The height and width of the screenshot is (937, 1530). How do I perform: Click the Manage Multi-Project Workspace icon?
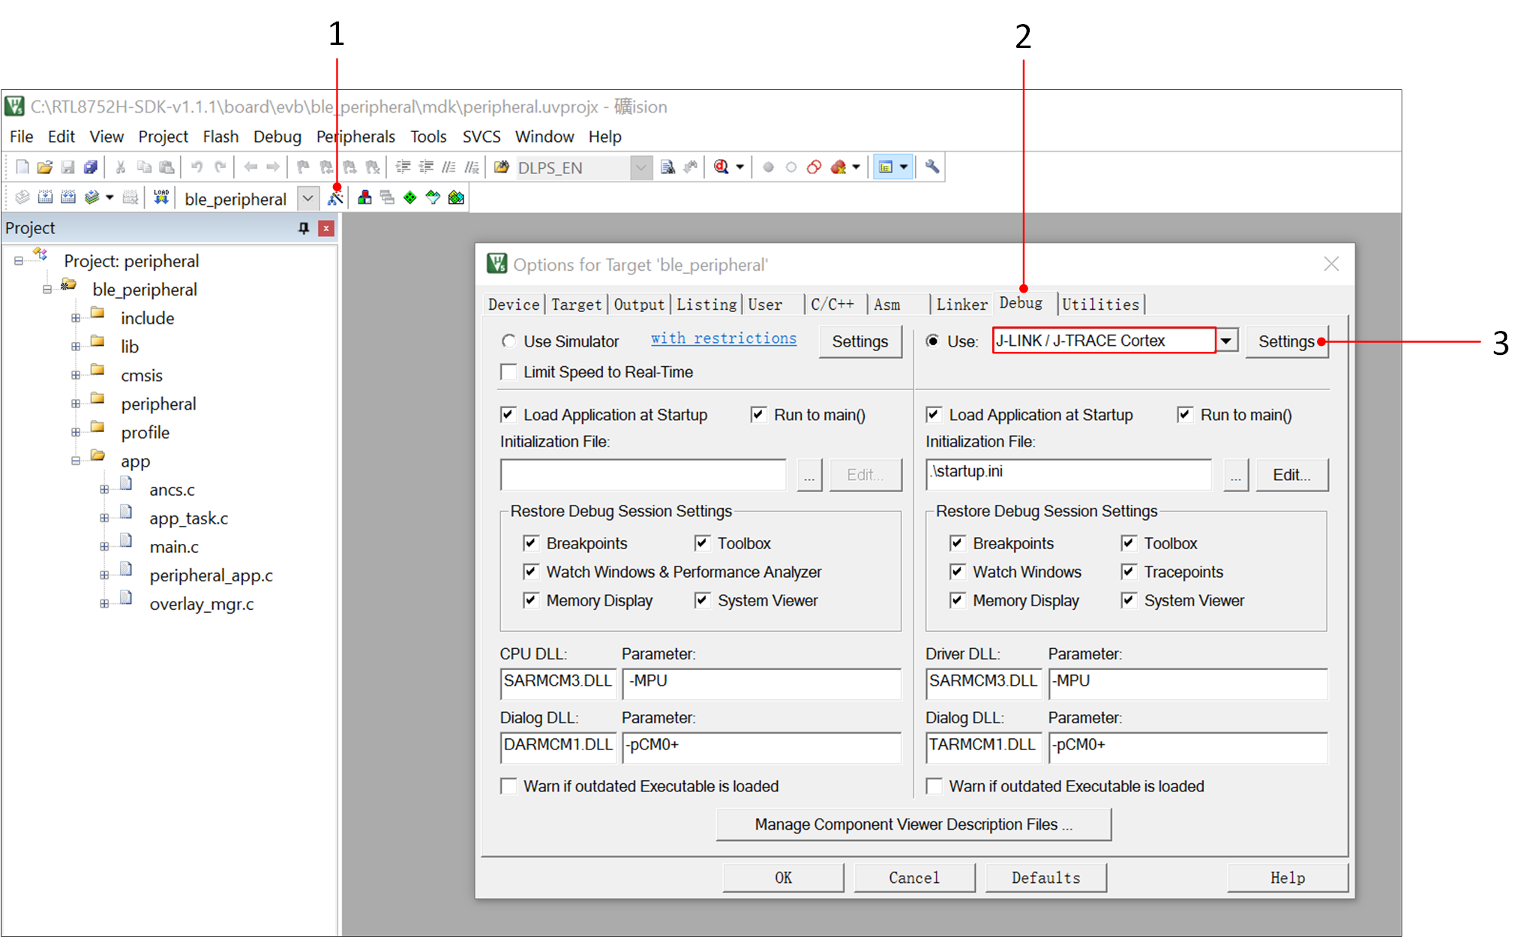387,198
